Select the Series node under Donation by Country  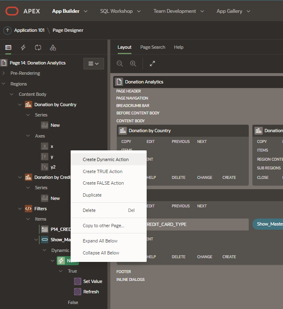pyautogui.click(x=41, y=115)
